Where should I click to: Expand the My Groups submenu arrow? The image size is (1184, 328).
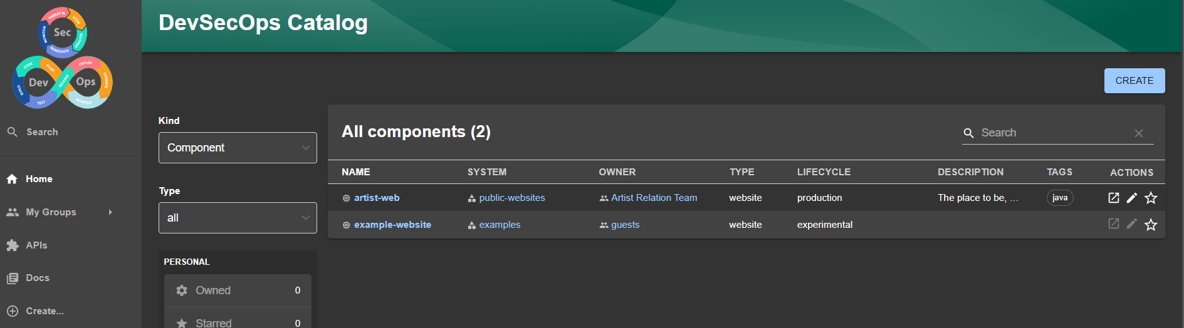(110, 212)
